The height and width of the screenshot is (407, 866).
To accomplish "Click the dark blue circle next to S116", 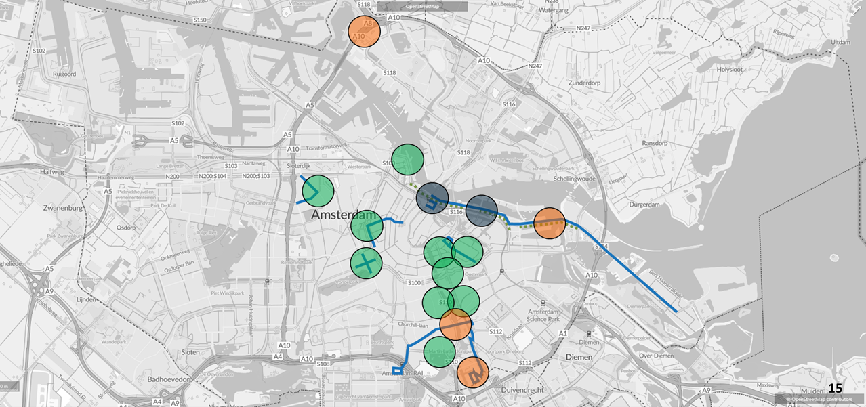I will point(482,211).
